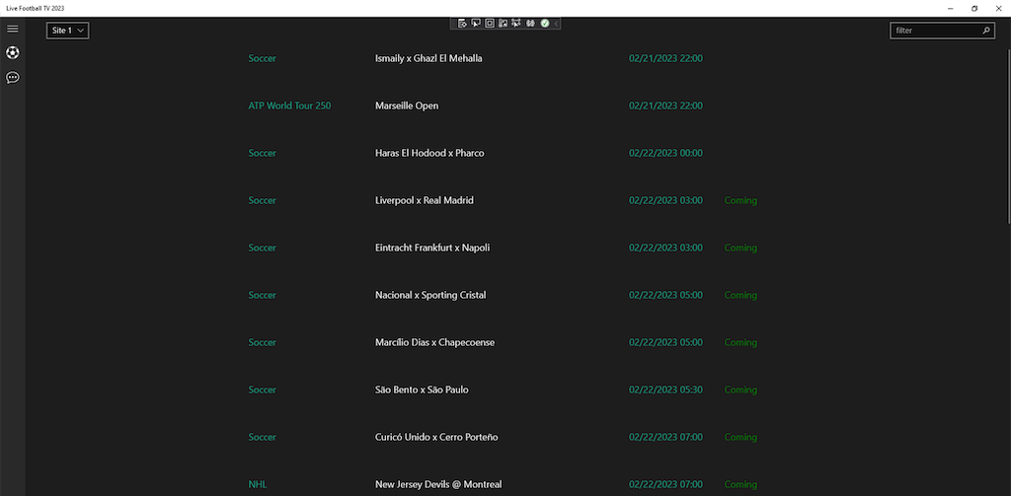The width and height of the screenshot is (1011, 496).
Task: Open the Liverpool x Real Madrid match
Action: click(x=425, y=200)
